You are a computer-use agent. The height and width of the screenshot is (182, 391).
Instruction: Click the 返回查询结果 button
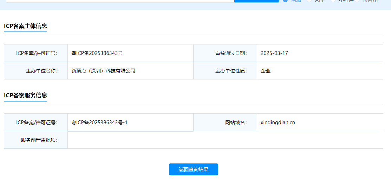[194, 169]
